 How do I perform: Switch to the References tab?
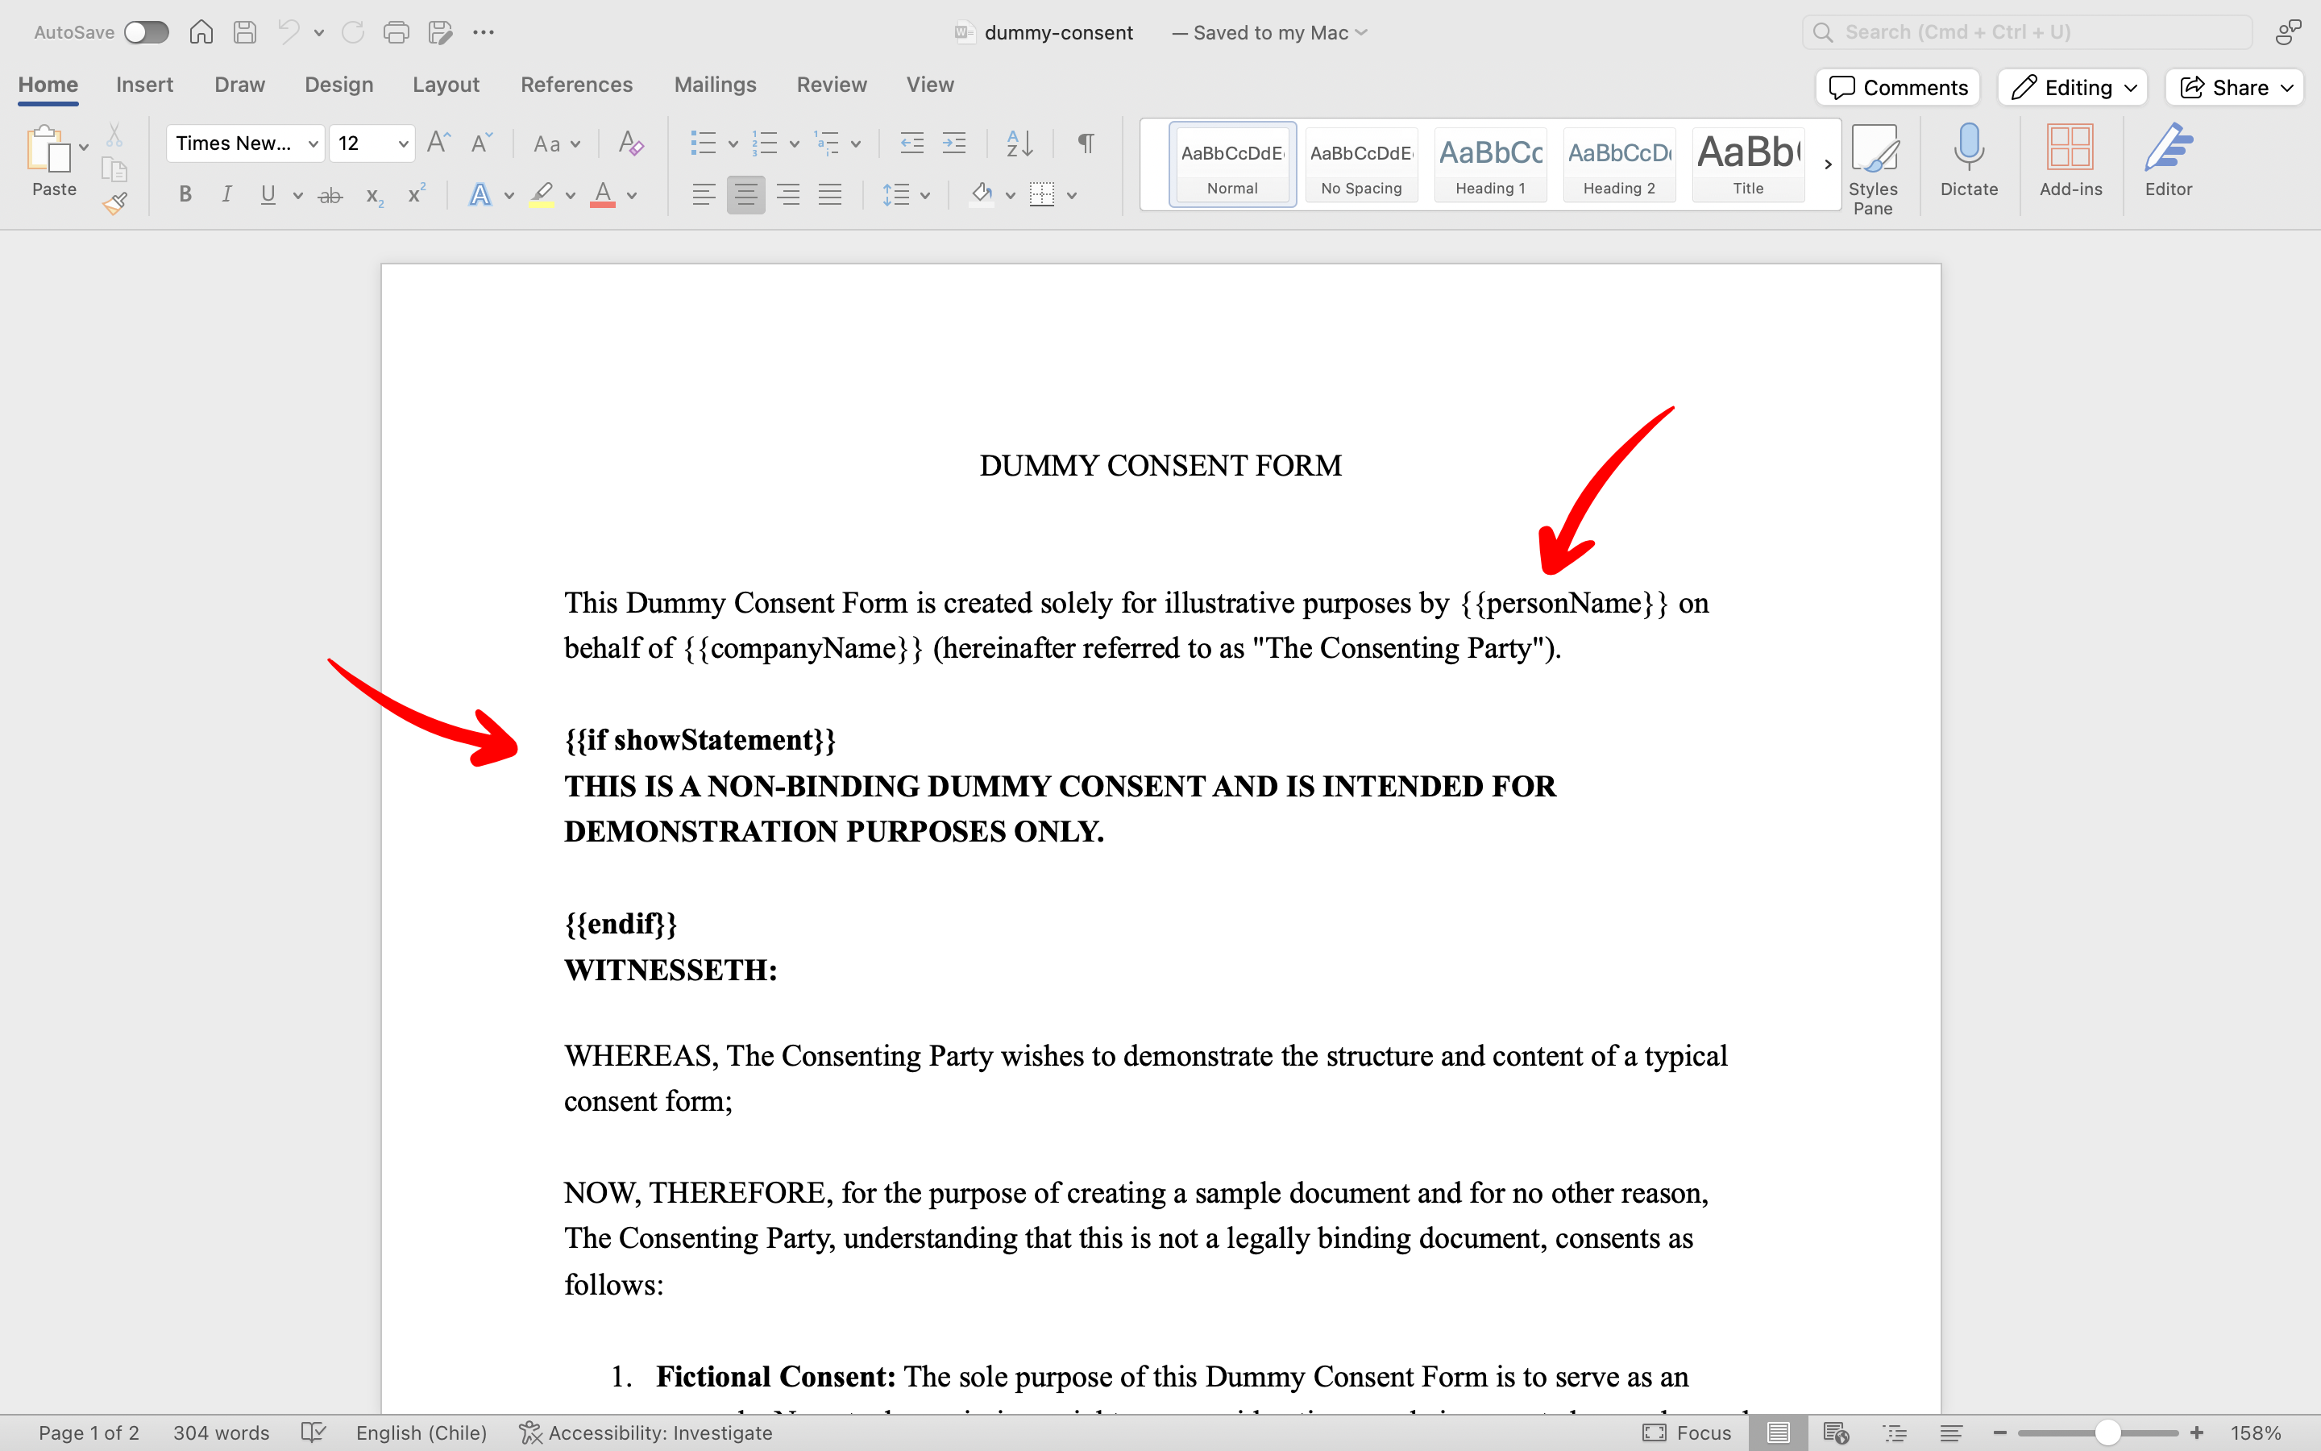coord(576,85)
